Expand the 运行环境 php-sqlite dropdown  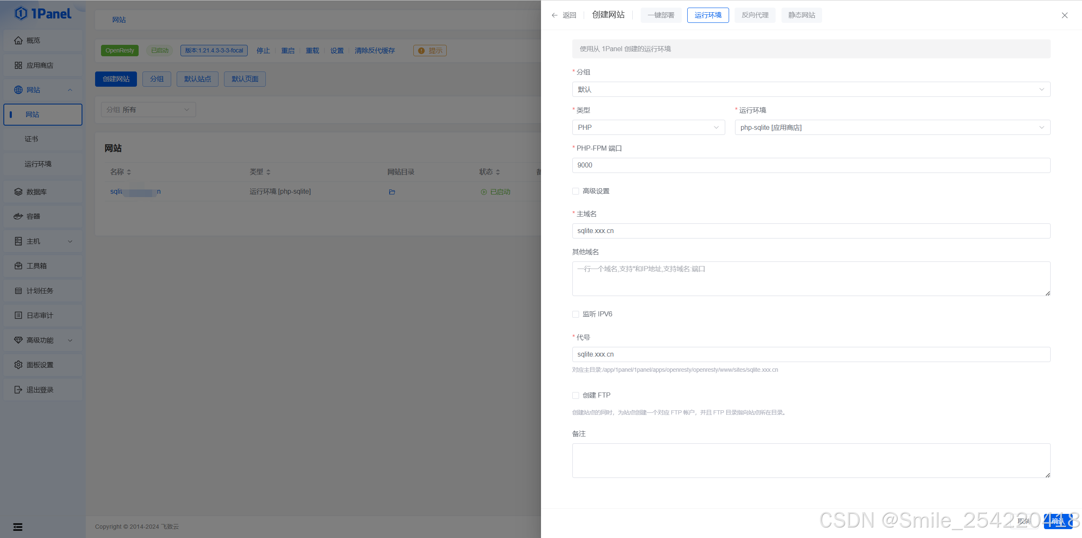[892, 127]
